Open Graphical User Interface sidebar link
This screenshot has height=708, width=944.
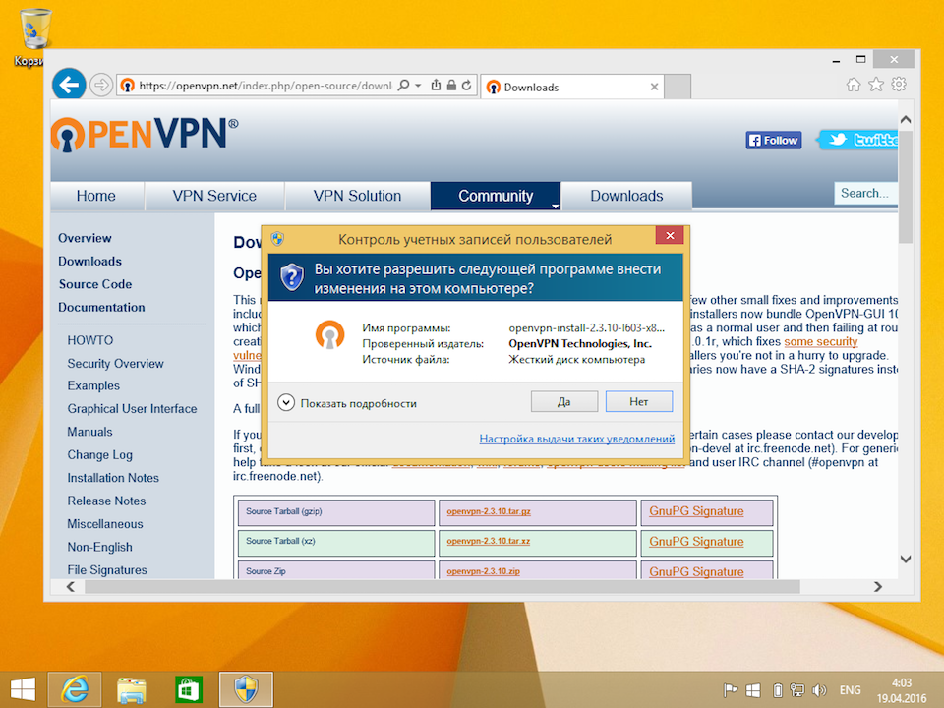132,409
